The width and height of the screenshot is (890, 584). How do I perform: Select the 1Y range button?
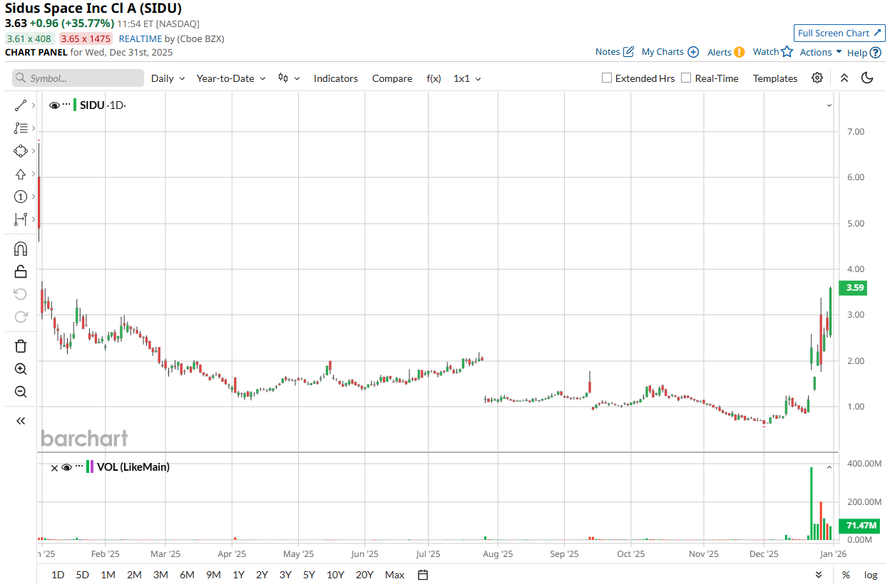239,575
